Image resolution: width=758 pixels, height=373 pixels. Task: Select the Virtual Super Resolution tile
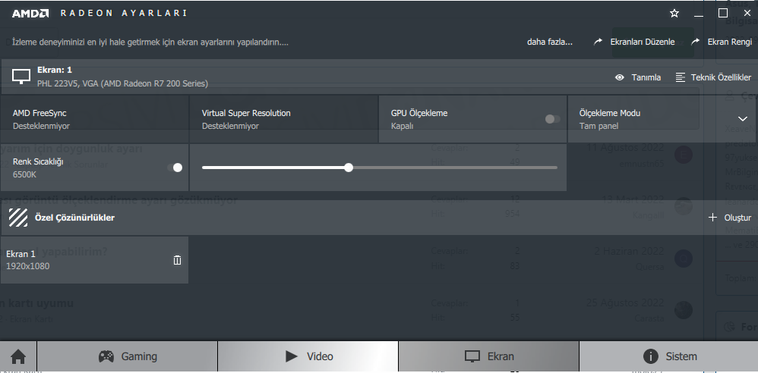tap(284, 119)
